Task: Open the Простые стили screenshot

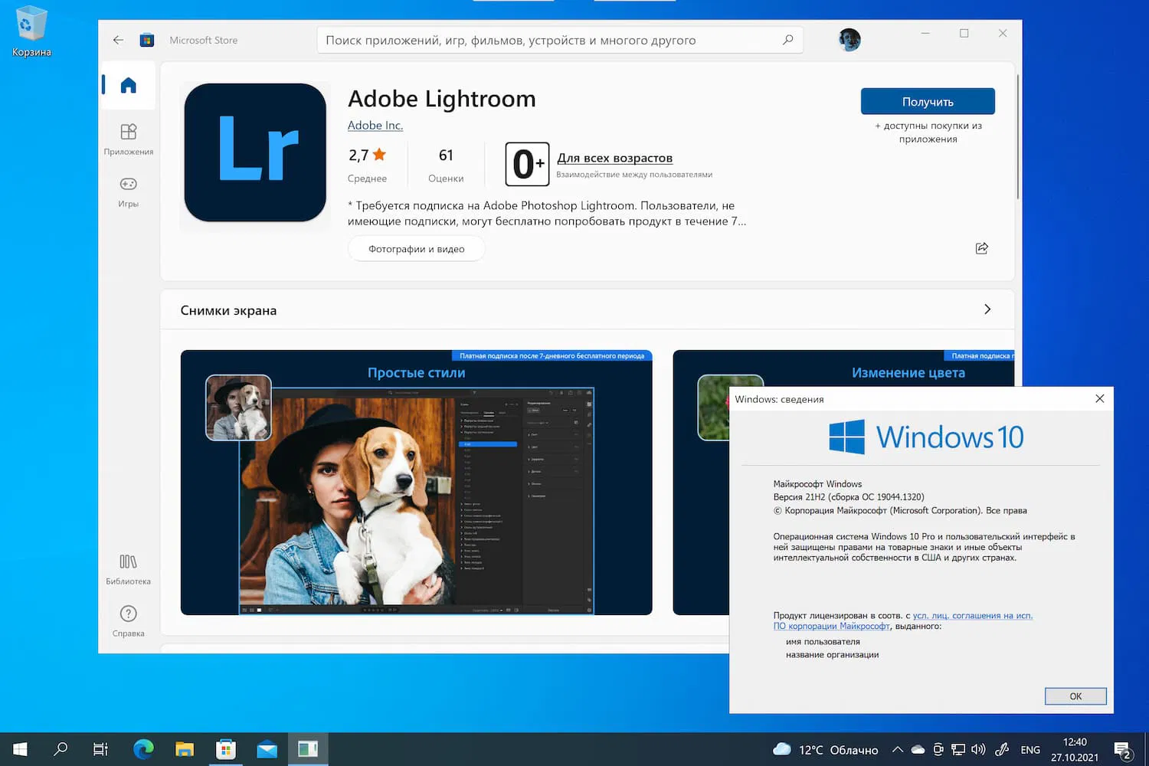Action: click(417, 483)
